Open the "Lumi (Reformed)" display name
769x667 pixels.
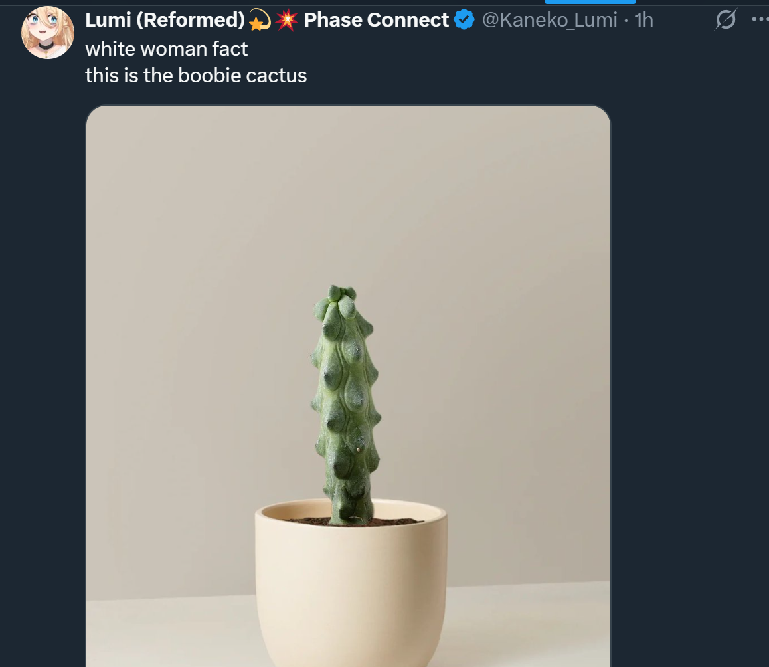tap(165, 21)
